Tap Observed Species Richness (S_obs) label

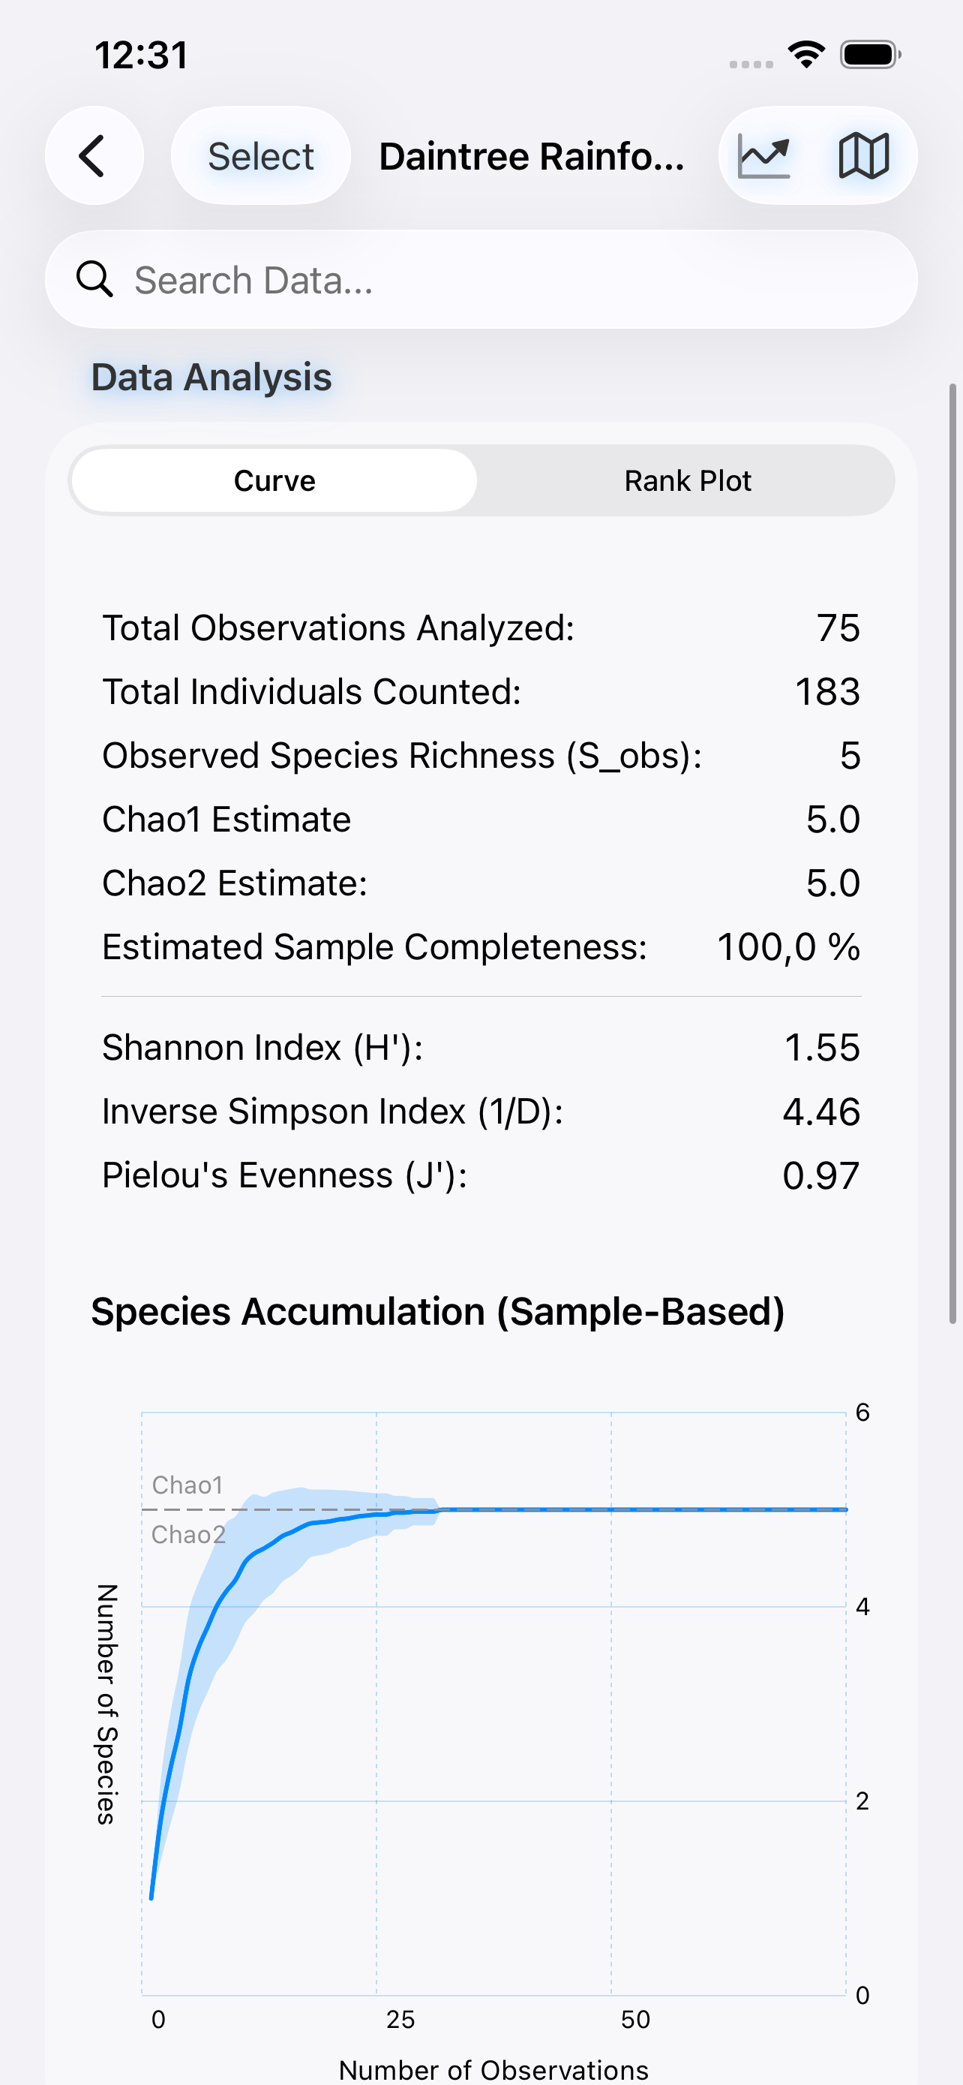[402, 756]
